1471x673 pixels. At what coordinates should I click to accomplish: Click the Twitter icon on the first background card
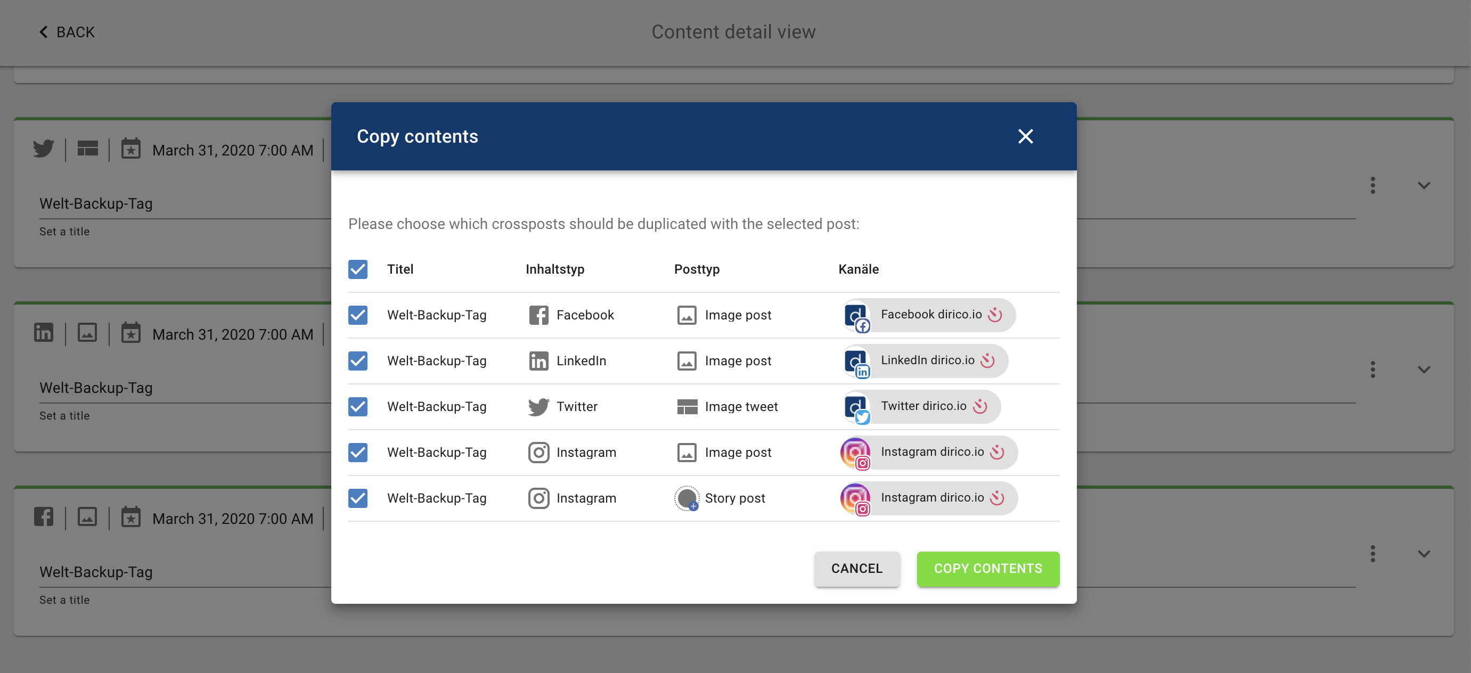tap(43, 149)
